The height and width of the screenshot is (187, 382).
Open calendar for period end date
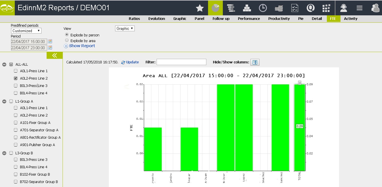pyautogui.click(x=50, y=47)
